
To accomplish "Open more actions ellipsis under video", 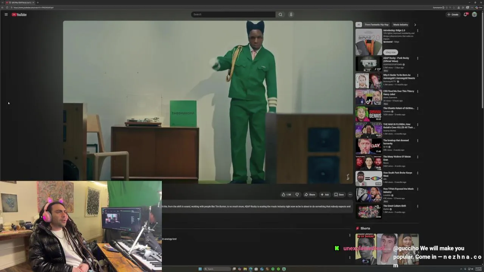I will [x=350, y=195].
